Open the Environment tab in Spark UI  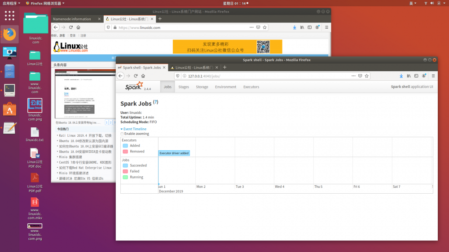(226, 87)
